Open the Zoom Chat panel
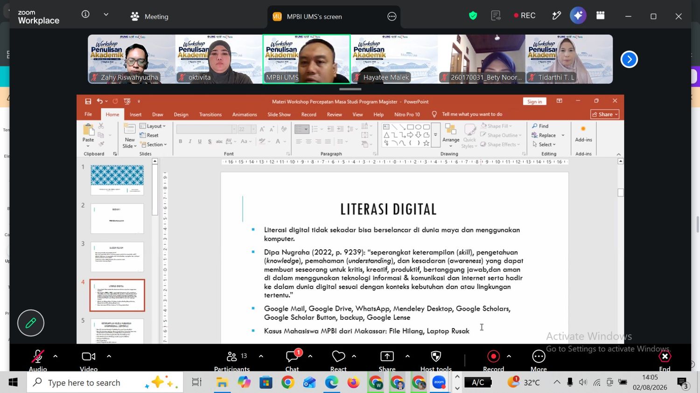Image resolution: width=700 pixels, height=393 pixels. [292, 361]
